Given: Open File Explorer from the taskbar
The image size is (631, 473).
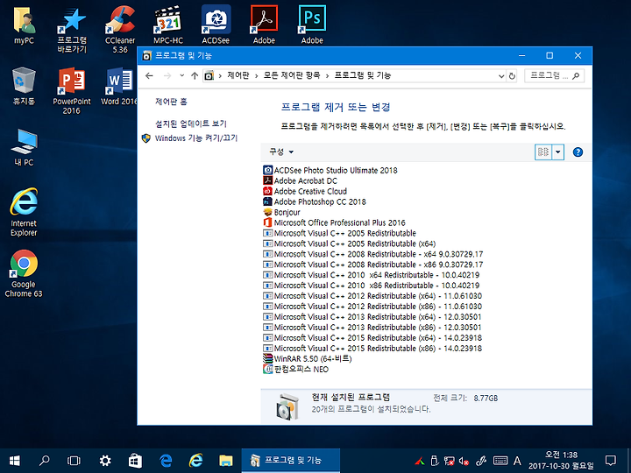Looking at the screenshot, I should point(226,461).
